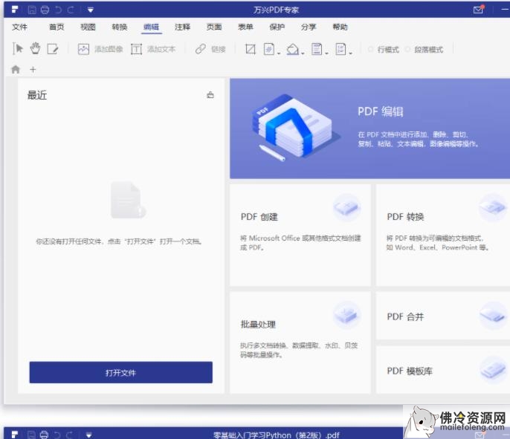The width and height of the screenshot is (510, 439).
Task: Expand the header and footer dropdown
Action: click(327, 53)
